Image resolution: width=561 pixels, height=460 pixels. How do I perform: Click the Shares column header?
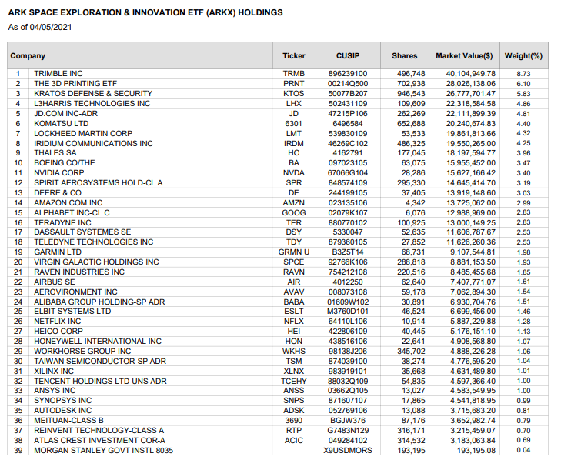pos(404,56)
